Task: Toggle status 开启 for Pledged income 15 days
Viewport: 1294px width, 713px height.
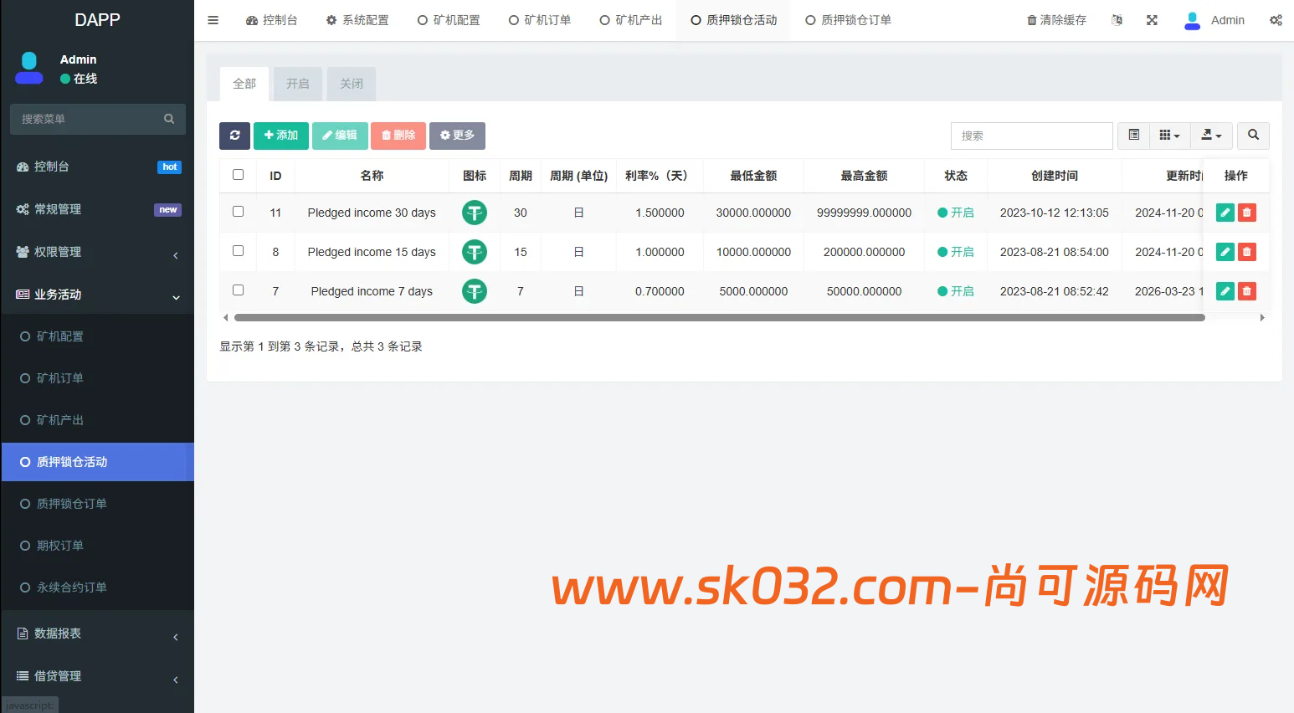Action: coord(956,252)
